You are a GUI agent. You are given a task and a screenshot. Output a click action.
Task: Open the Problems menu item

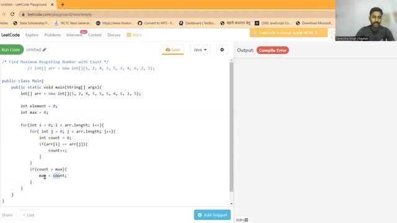point(52,35)
